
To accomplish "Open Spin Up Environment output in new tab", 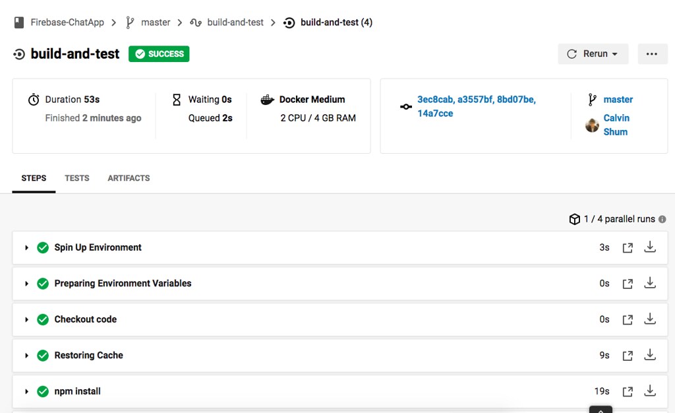I will (628, 247).
